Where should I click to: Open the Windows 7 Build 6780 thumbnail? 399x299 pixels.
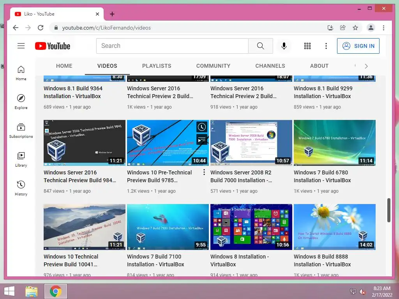(x=335, y=142)
